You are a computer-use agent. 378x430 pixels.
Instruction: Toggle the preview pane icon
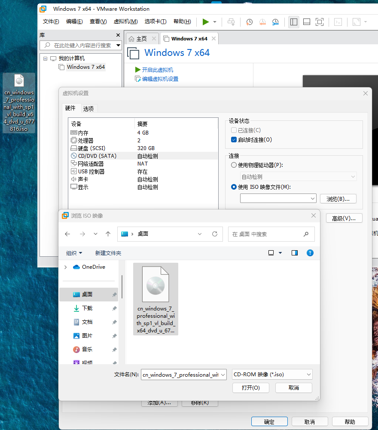pos(295,253)
